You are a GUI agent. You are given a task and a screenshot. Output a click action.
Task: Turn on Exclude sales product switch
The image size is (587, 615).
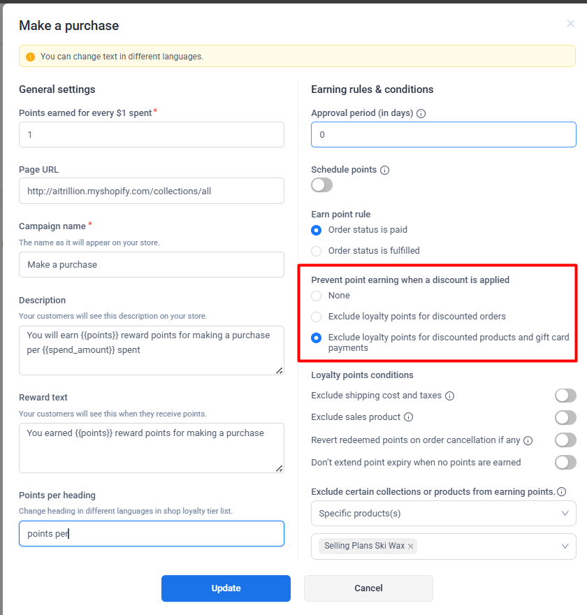pos(565,418)
